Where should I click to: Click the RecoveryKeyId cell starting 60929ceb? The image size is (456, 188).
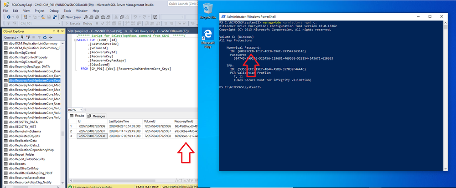[x=186, y=136]
